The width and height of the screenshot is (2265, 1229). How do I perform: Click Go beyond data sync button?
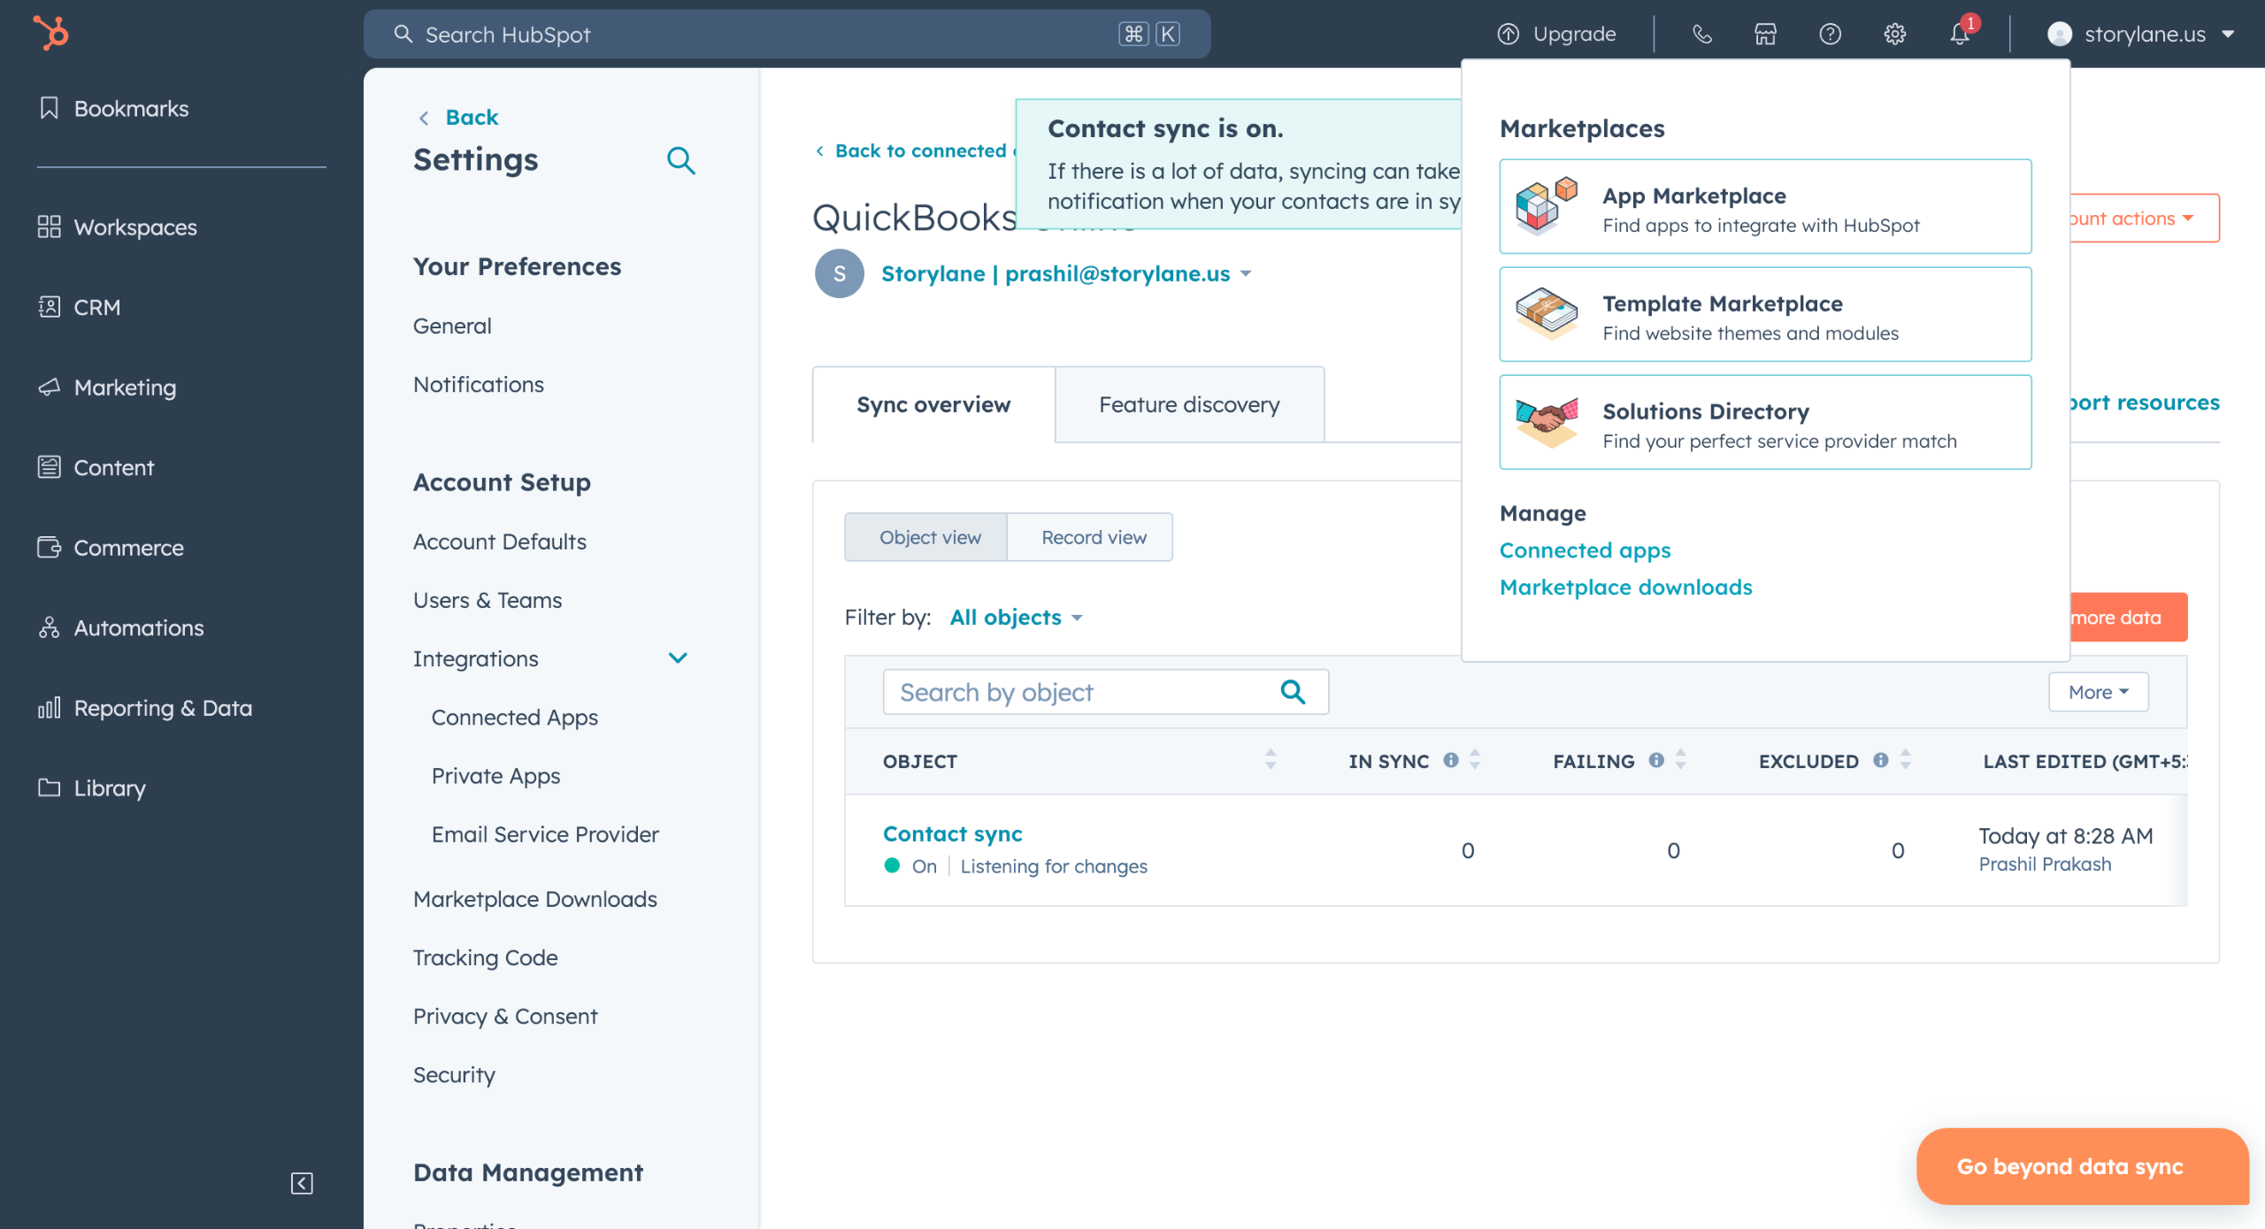pyautogui.click(x=2081, y=1165)
